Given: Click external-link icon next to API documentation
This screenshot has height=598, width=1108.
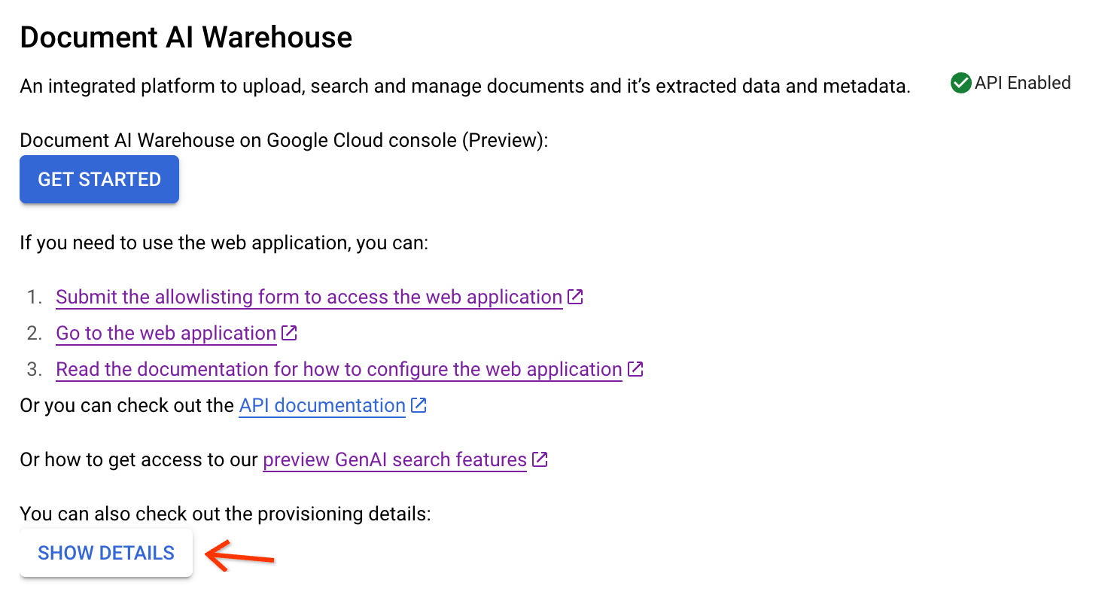Looking at the screenshot, I should pyautogui.click(x=419, y=405).
